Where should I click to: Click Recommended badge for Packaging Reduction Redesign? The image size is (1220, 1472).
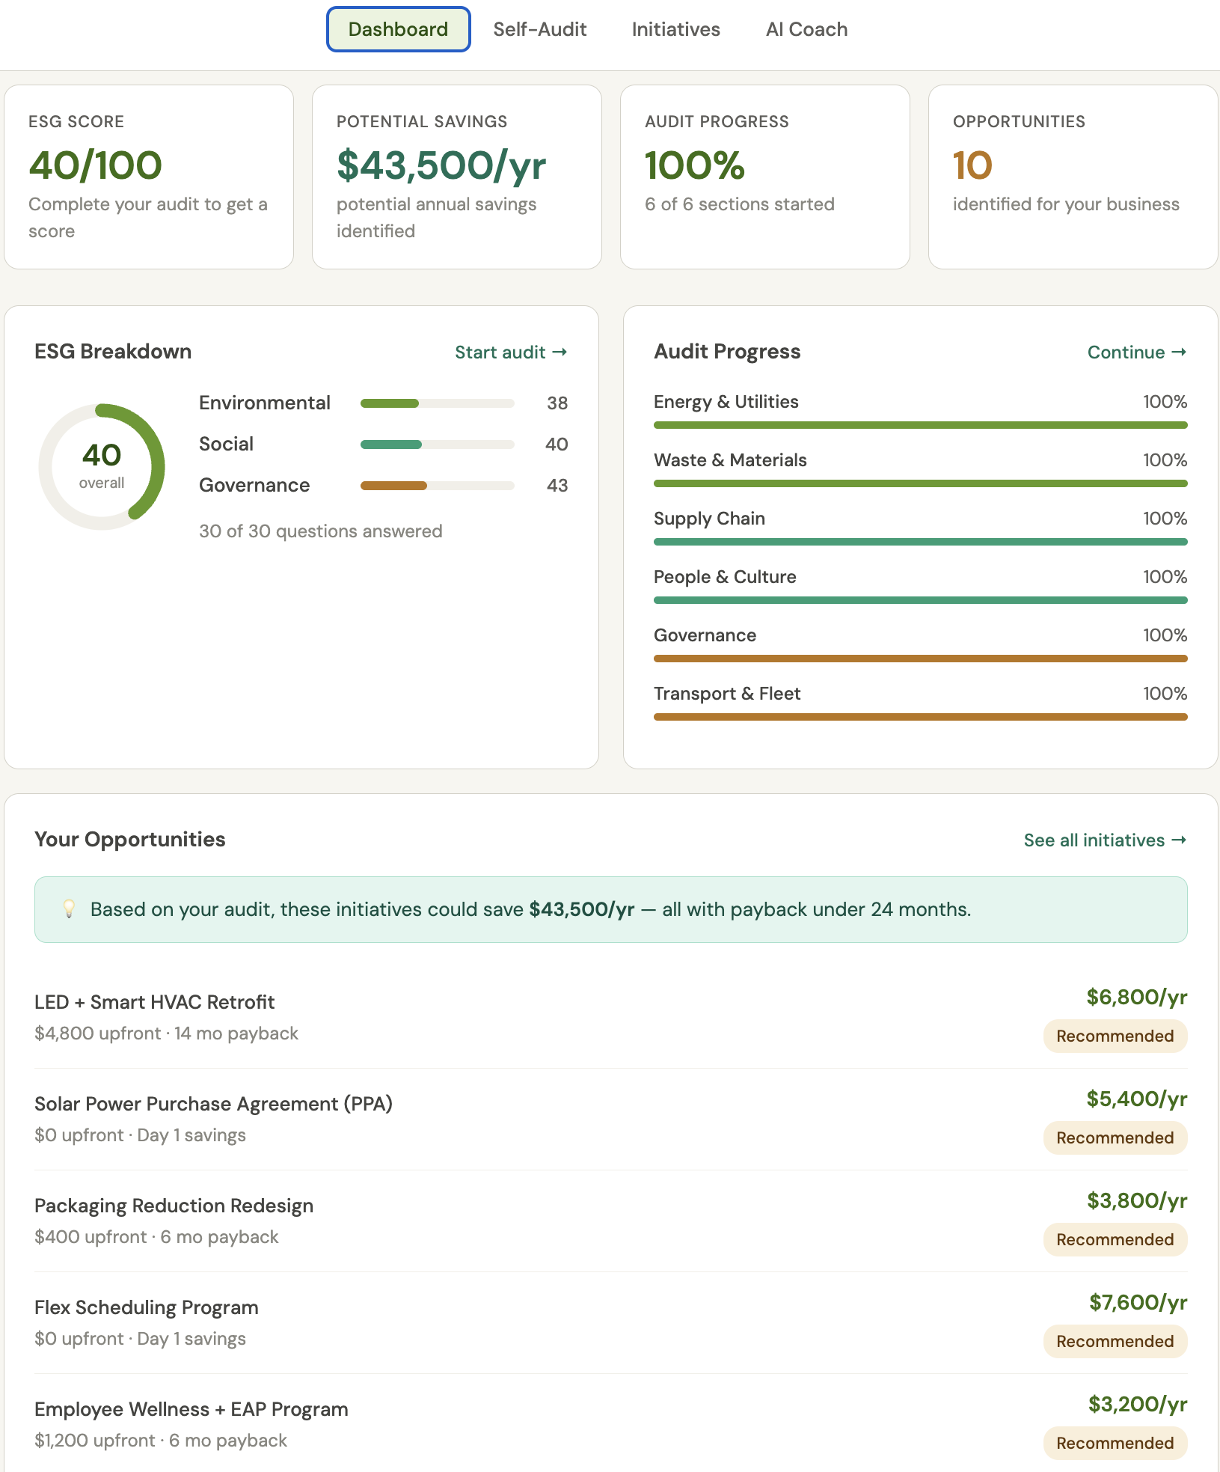(1115, 1239)
